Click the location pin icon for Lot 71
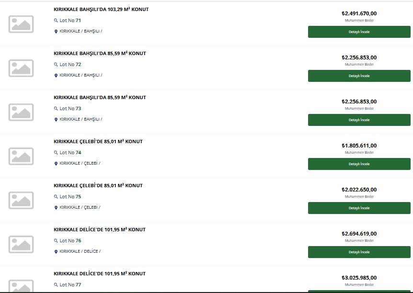The height and width of the screenshot is (293, 413). point(56,32)
